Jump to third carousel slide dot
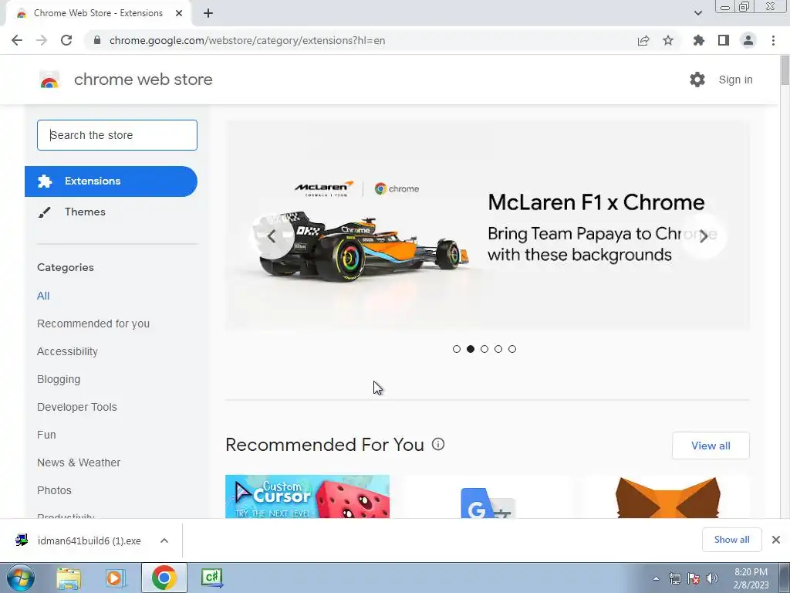Viewport: 790px width, 593px height. click(x=484, y=349)
